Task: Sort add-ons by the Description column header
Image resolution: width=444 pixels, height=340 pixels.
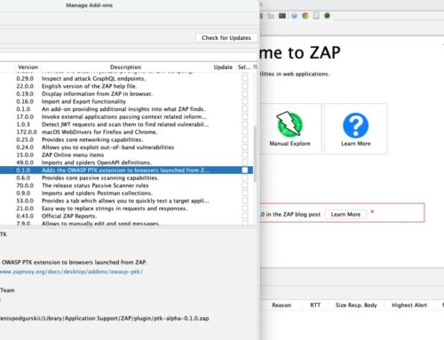Action: pyautogui.click(x=125, y=67)
